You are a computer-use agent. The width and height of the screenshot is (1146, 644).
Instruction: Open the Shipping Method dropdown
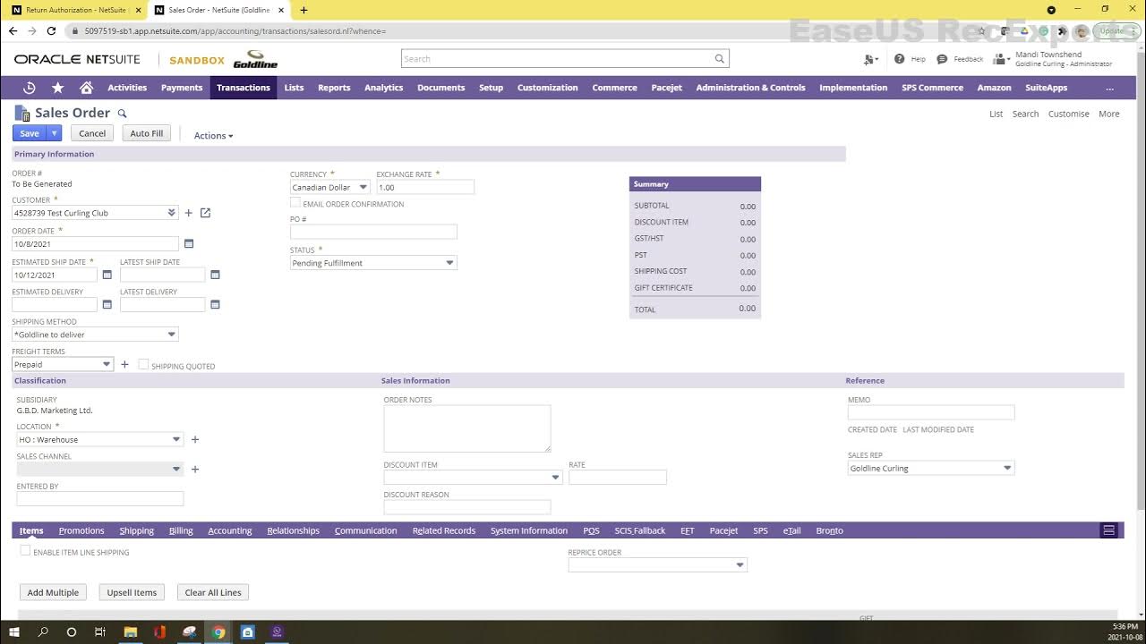172,335
